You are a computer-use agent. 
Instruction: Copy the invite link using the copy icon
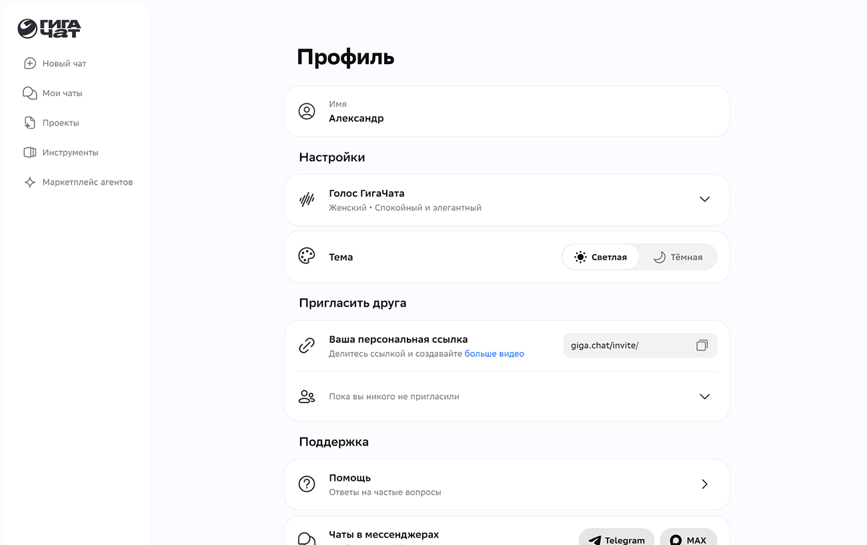[702, 345]
